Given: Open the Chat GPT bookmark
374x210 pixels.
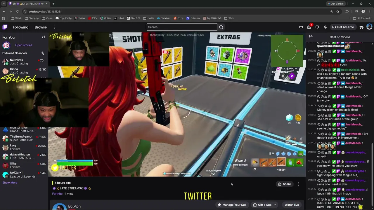Looking at the screenshot, I should pos(133,18).
